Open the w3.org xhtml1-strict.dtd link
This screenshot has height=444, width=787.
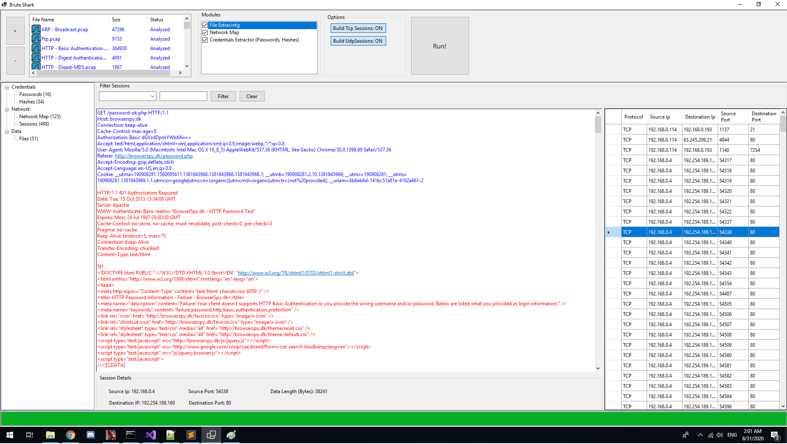(x=296, y=273)
